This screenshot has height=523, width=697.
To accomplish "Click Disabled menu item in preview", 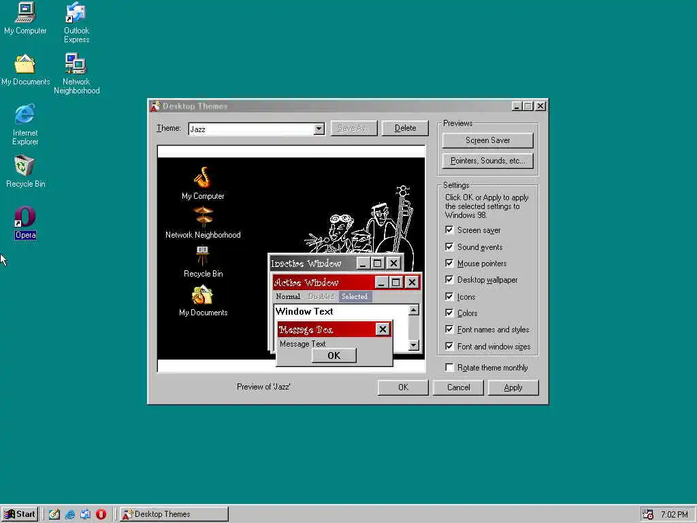I will click(321, 297).
